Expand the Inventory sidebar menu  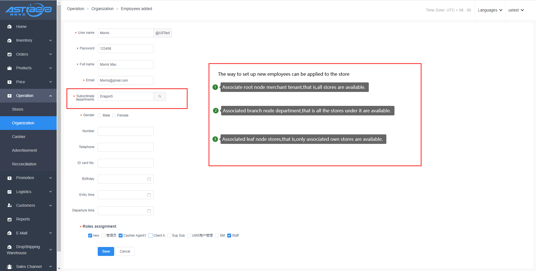(28, 41)
